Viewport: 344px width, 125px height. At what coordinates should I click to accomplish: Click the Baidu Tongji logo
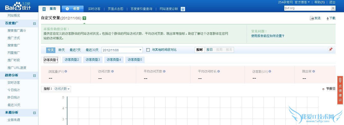(18, 6)
